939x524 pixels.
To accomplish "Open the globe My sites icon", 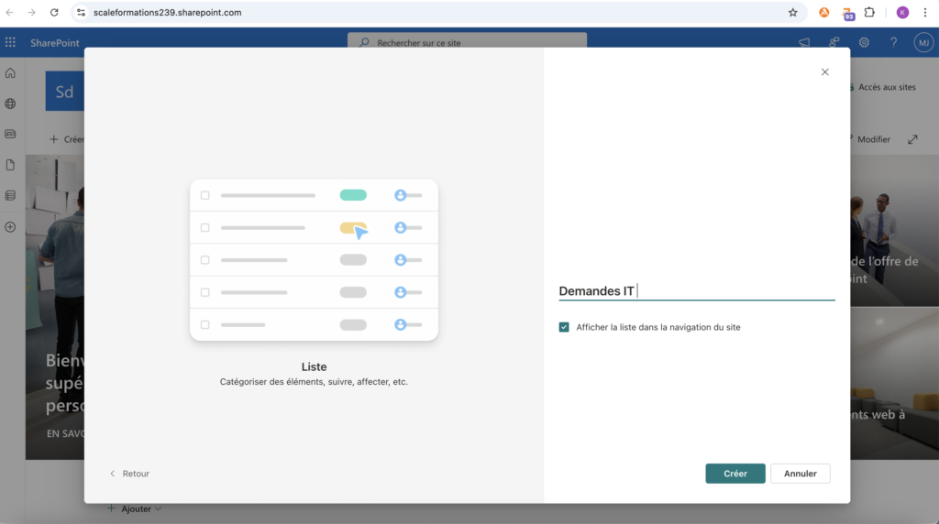I will [10, 104].
